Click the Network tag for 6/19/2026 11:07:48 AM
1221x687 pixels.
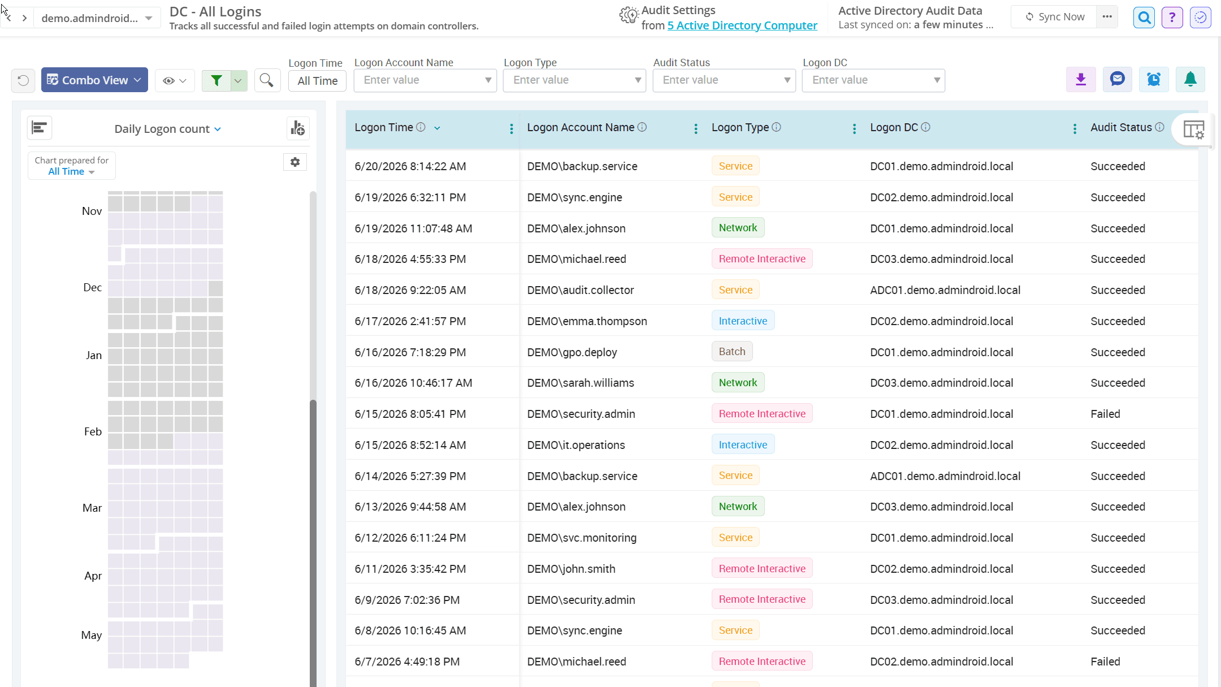pyautogui.click(x=738, y=228)
